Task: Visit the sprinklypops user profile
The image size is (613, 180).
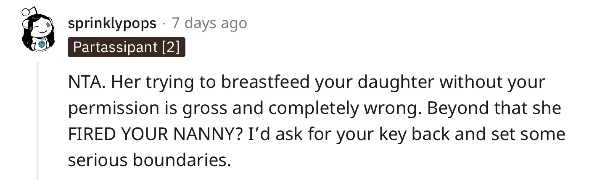Action: 112,23
